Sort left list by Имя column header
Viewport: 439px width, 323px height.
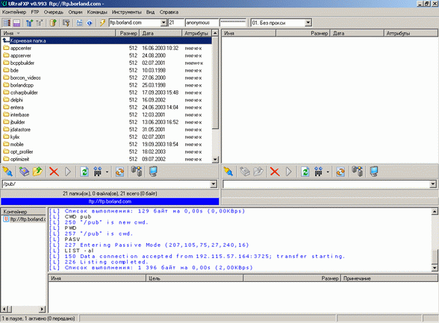point(58,34)
